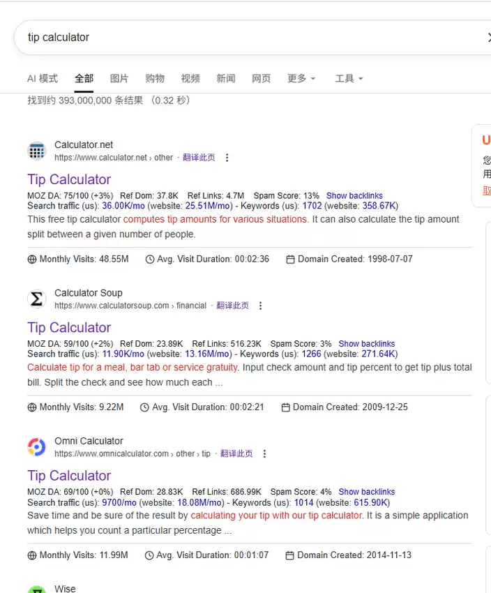This screenshot has height=593, width=491.
Task: Click 翻译此页 for Omni Calculator result
Action: point(236,453)
